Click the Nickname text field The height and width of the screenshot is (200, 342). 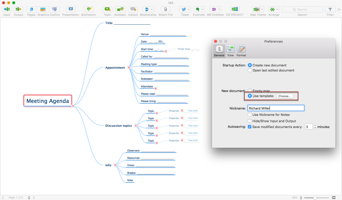(275, 108)
